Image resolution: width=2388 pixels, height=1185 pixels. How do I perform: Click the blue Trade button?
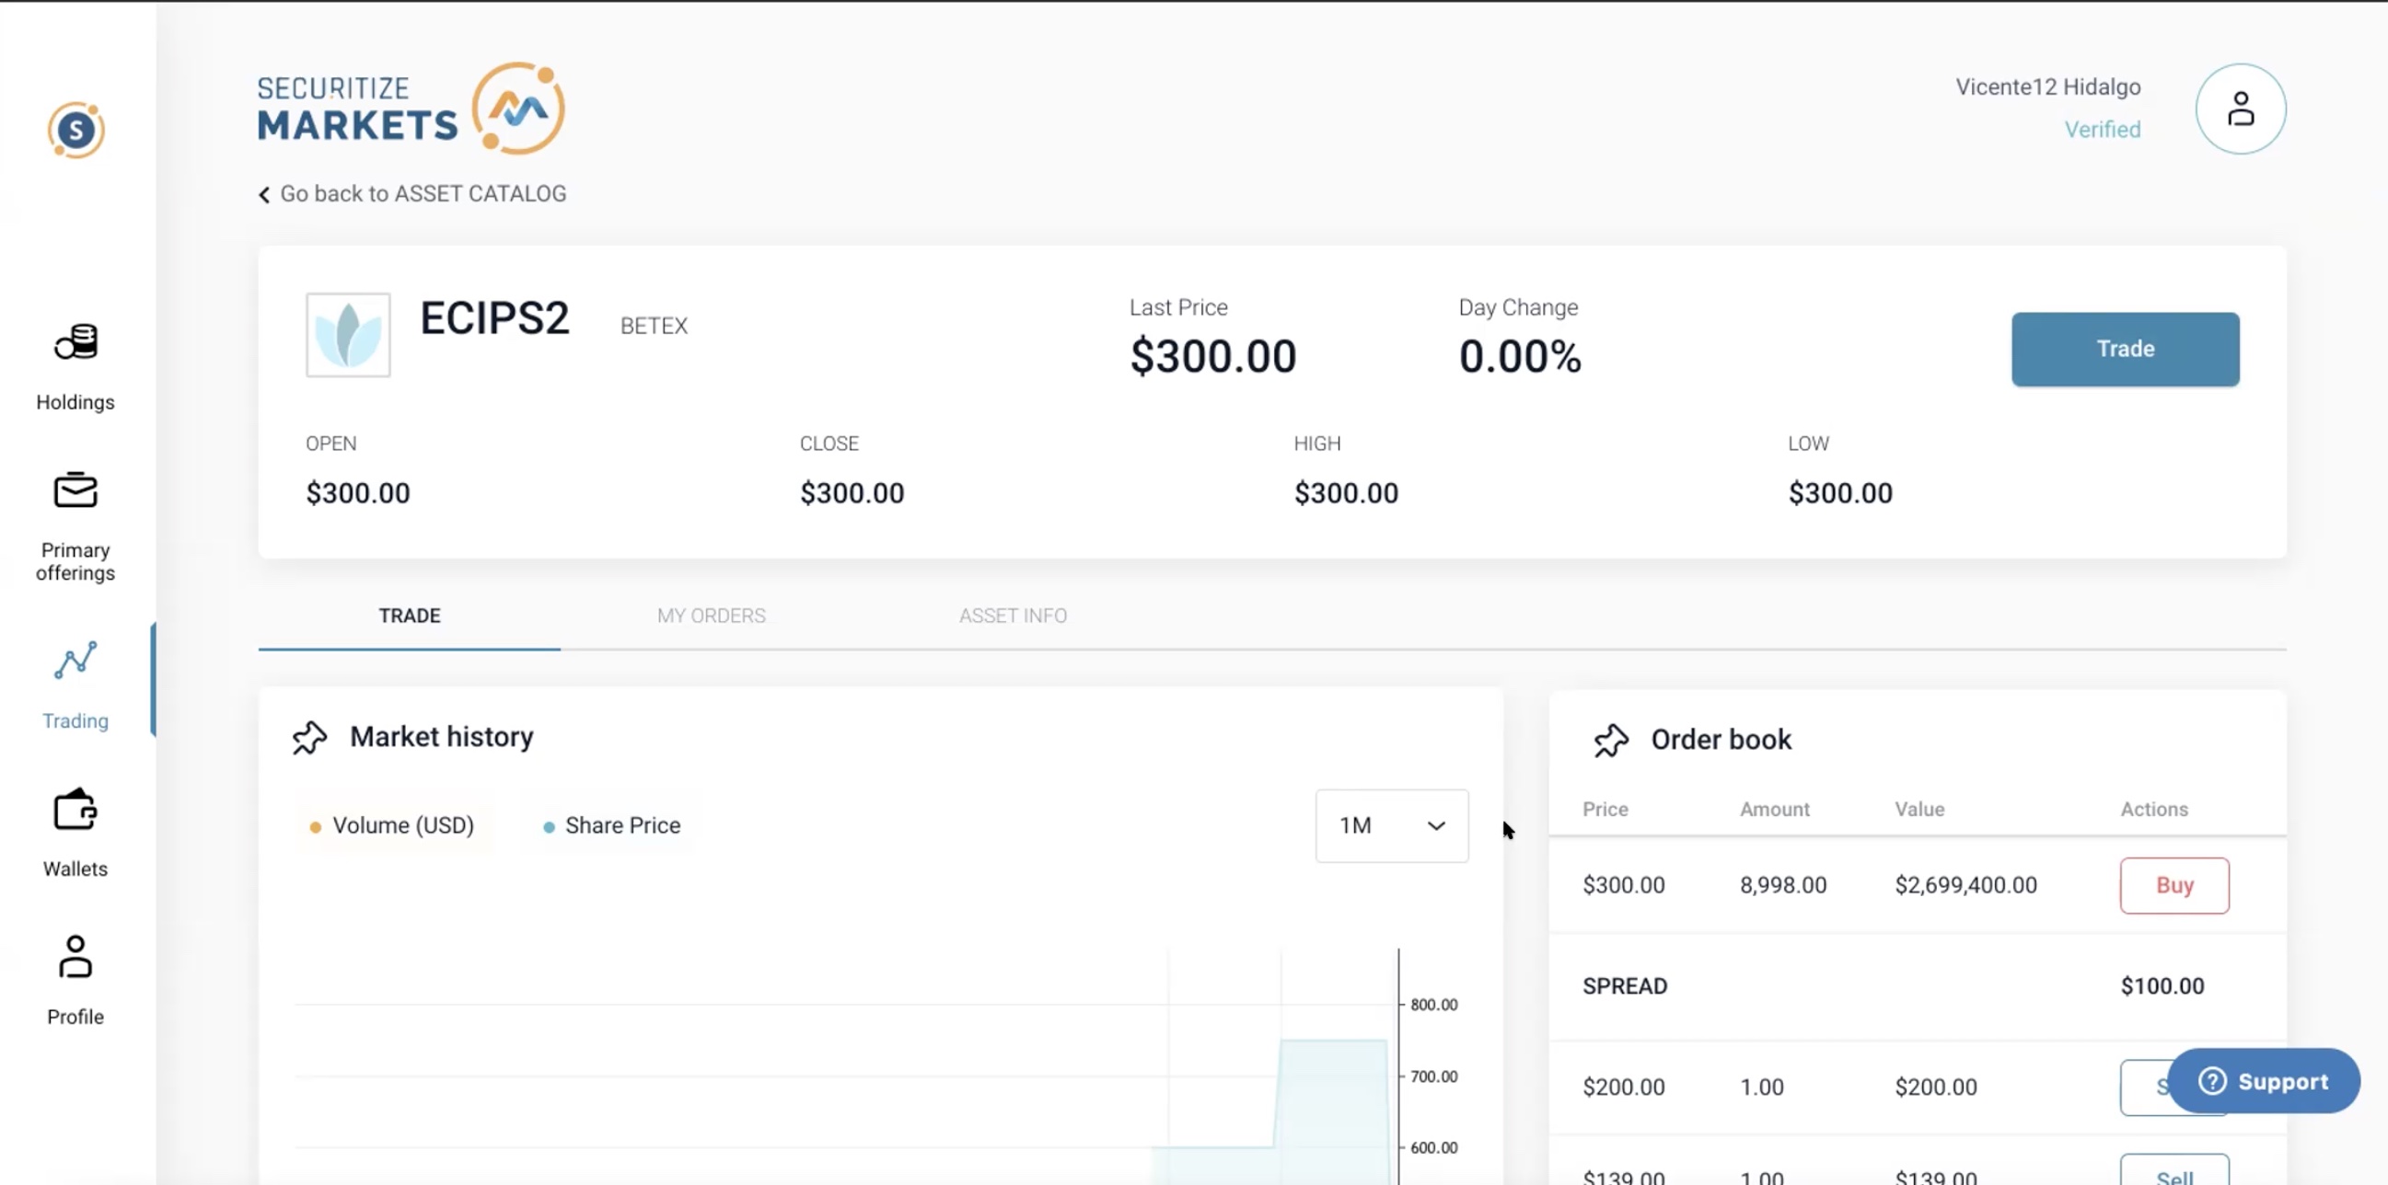tap(2124, 350)
